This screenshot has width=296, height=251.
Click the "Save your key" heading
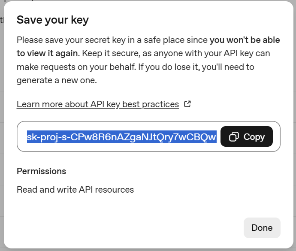[x=52, y=20]
